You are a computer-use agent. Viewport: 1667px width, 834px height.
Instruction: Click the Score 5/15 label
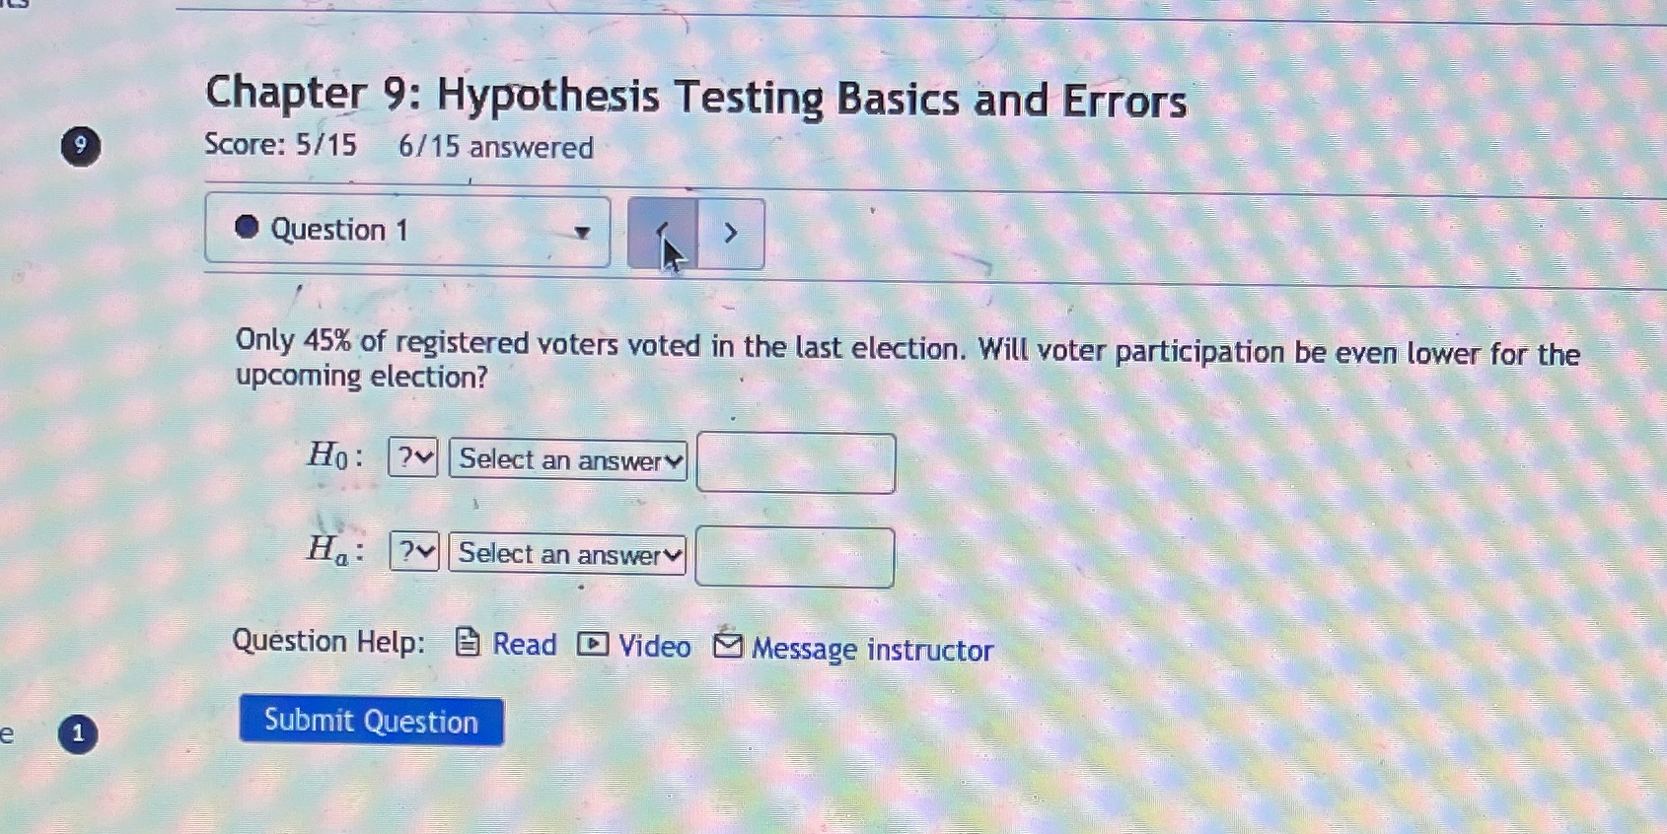pos(280,145)
